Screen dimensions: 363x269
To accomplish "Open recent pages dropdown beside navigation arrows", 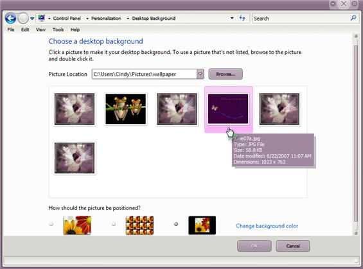I will click(32, 18).
